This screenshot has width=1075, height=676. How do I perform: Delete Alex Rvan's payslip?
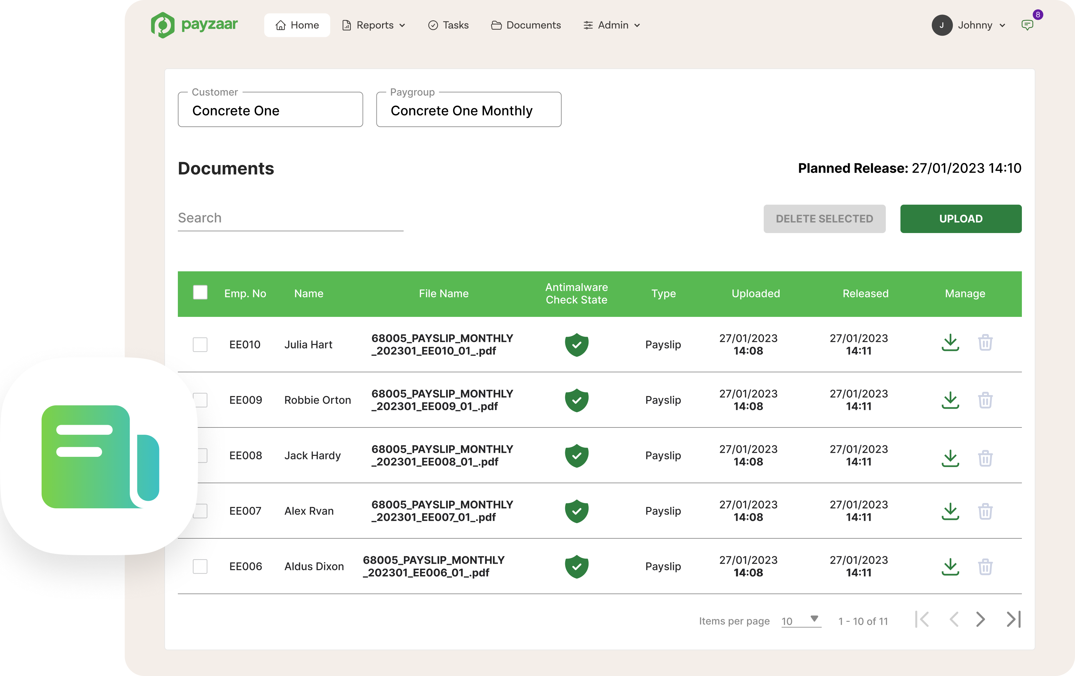pos(985,511)
